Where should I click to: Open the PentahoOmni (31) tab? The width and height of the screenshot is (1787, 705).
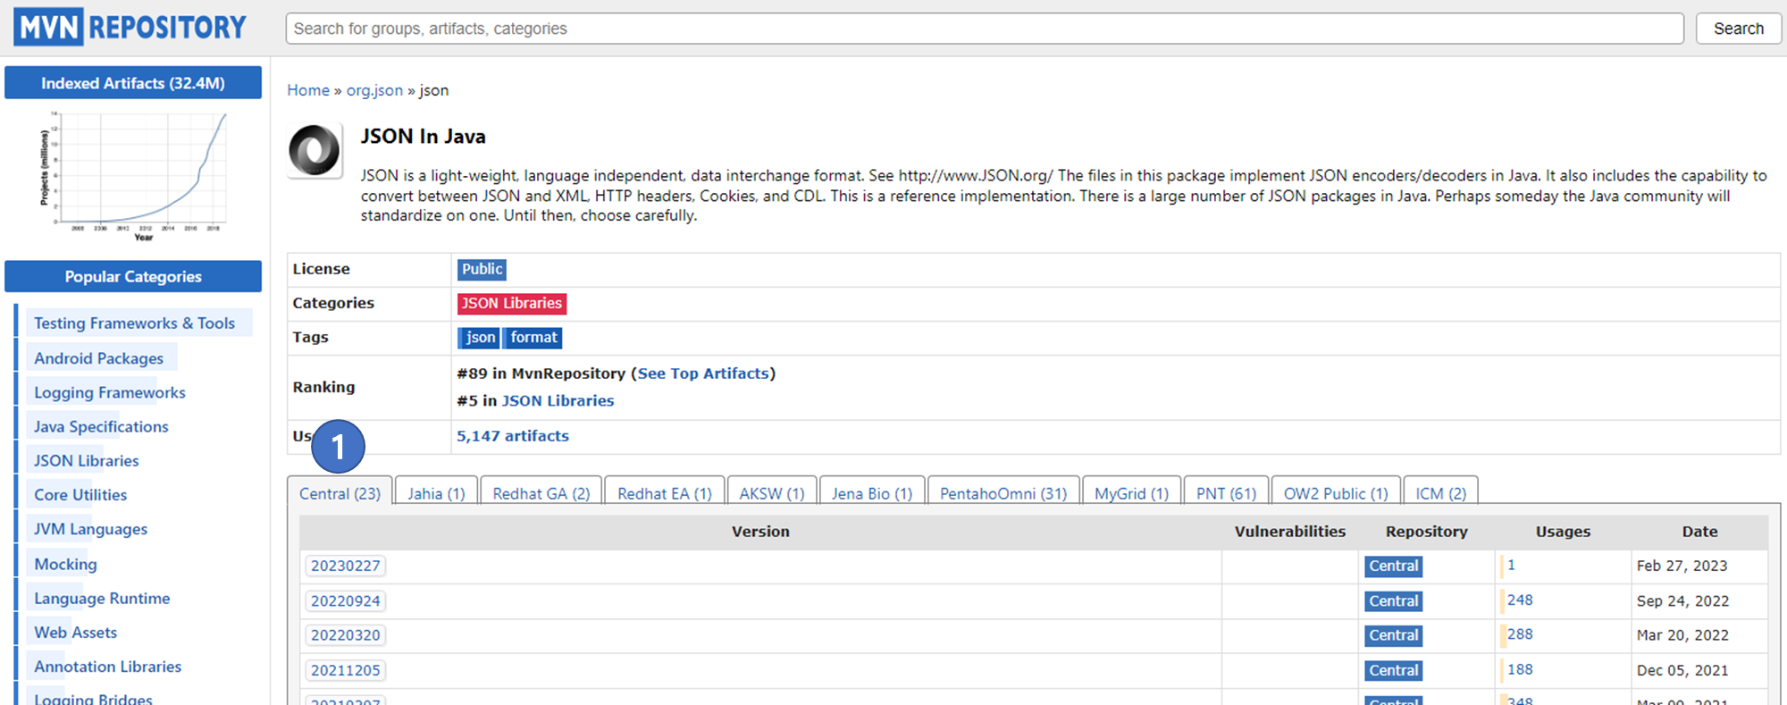[x=1003, y=493]
